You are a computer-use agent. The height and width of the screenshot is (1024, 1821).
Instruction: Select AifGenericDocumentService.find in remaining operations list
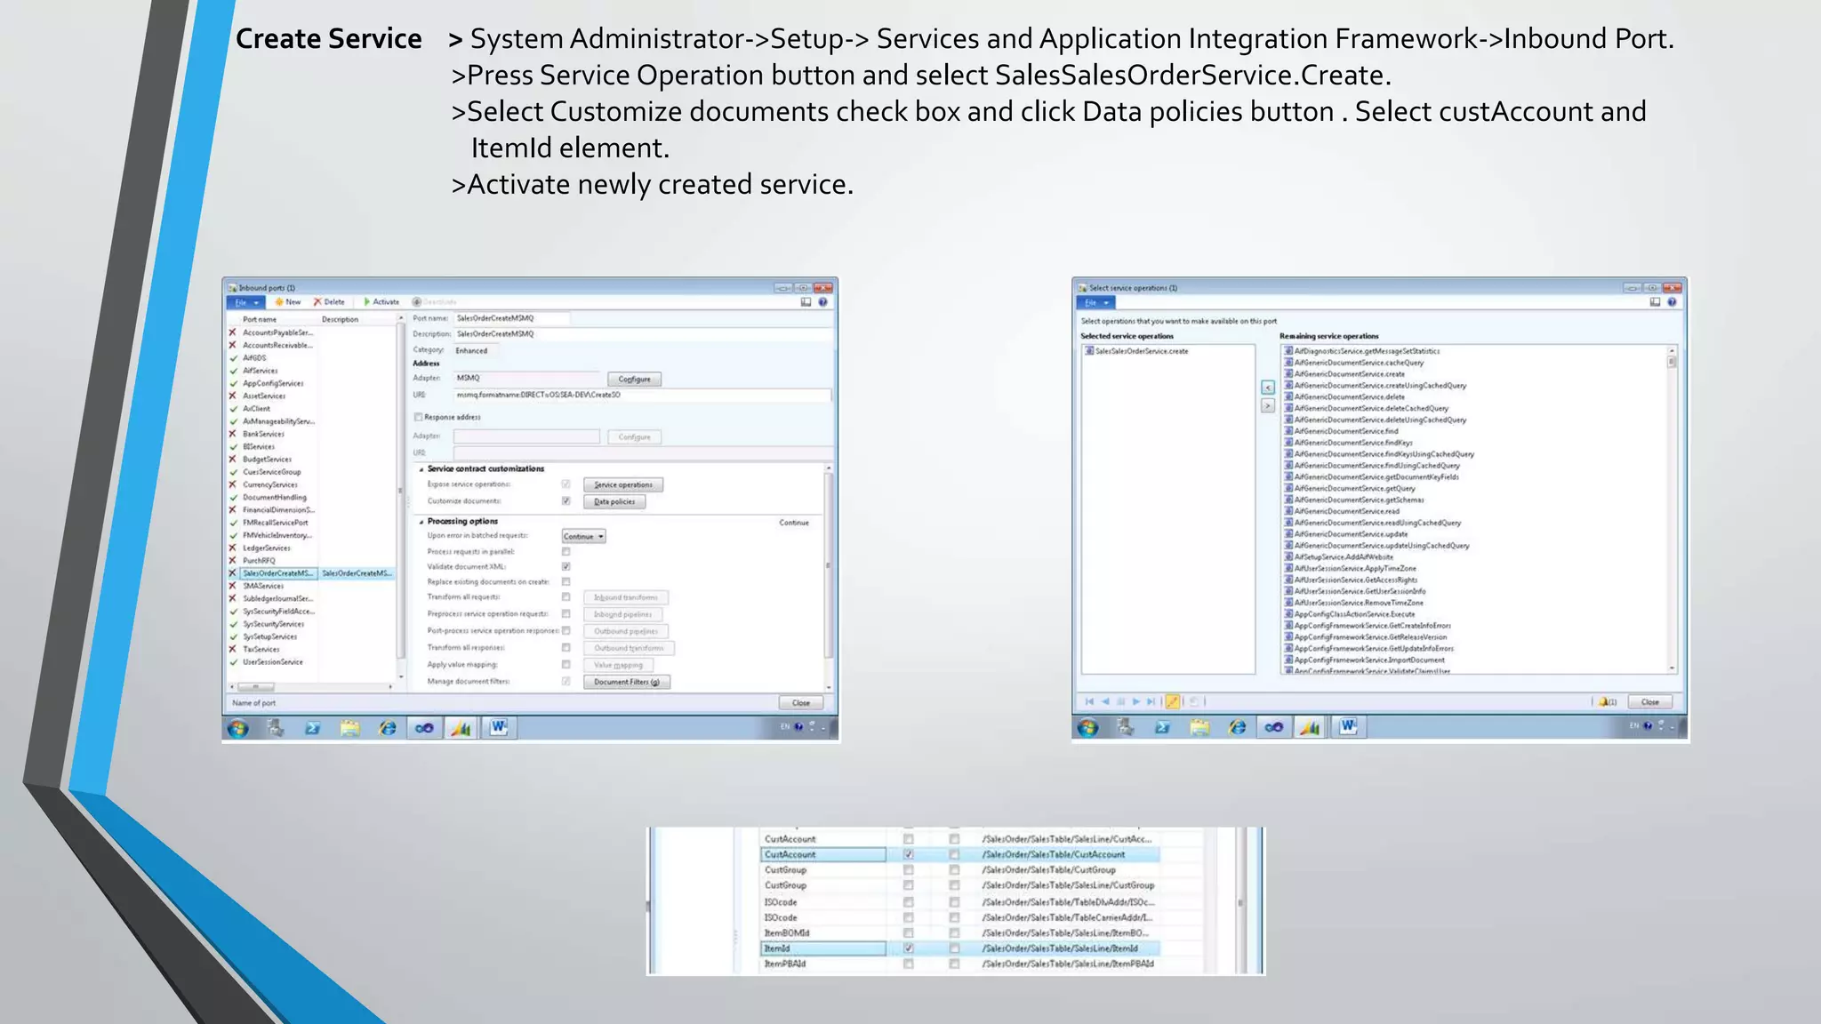[1345, 431]
